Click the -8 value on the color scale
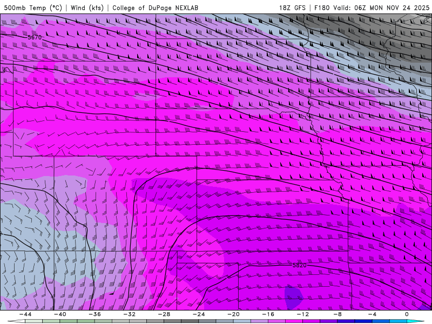Viewport: 432px width, 324px height. pos(337,314)
